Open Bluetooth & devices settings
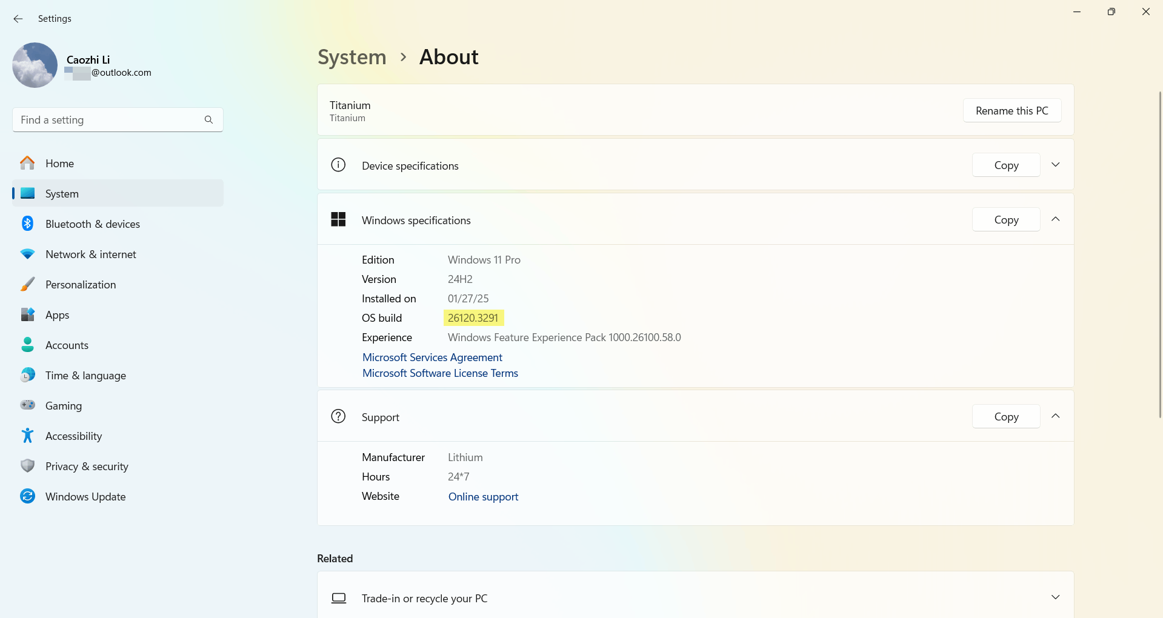This screenshot has height=618, width=1163. point(118,224)
